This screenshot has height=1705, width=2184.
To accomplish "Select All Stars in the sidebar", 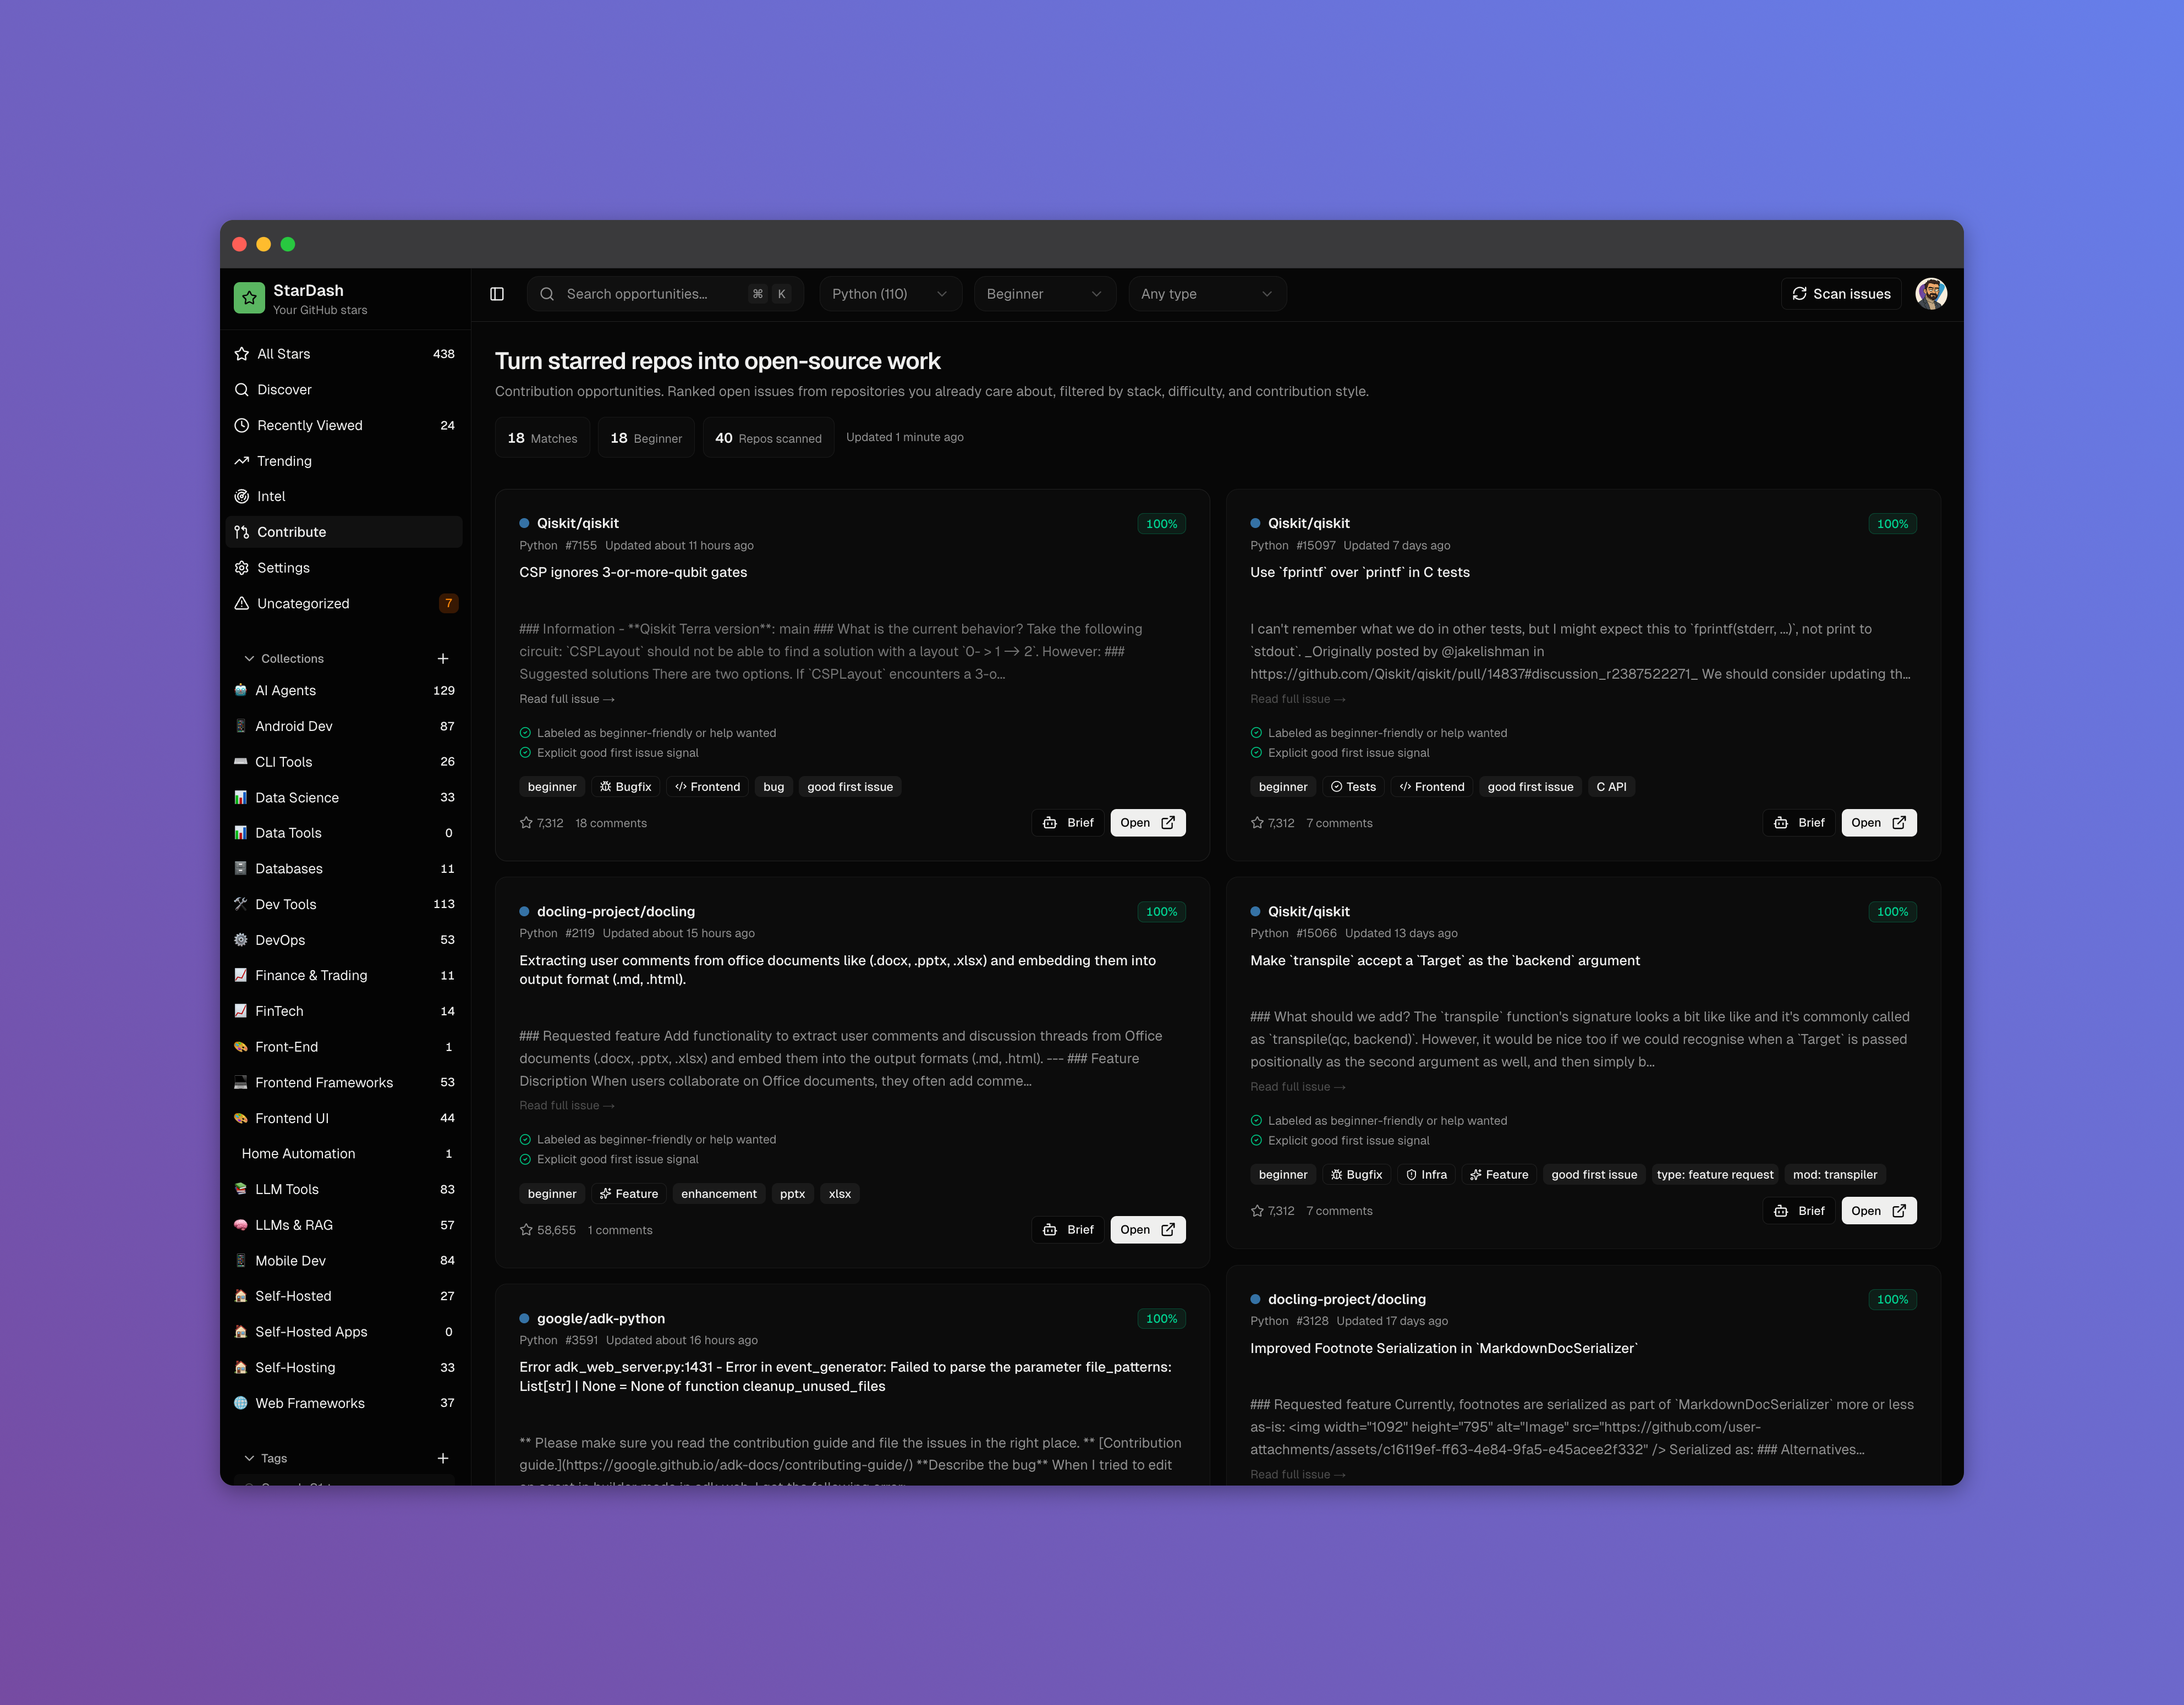I will coord(284,354).
